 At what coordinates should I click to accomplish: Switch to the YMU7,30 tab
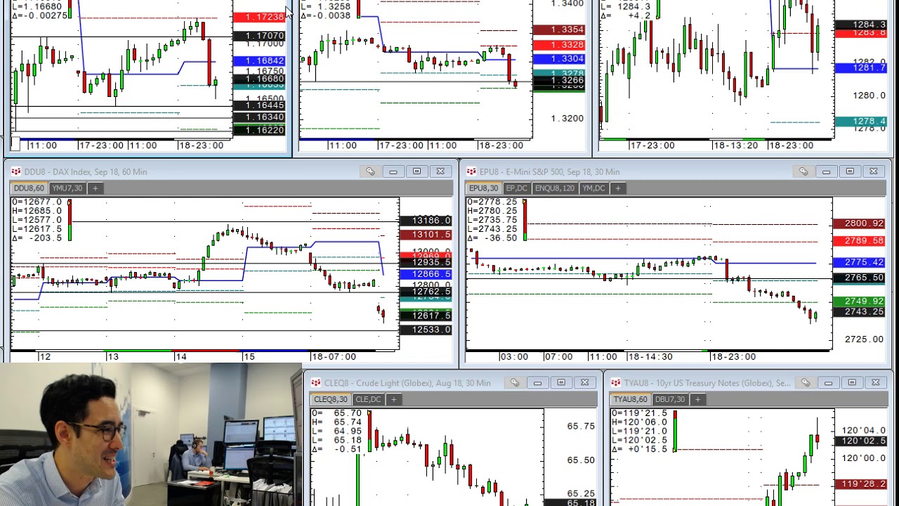click(67, 188)
